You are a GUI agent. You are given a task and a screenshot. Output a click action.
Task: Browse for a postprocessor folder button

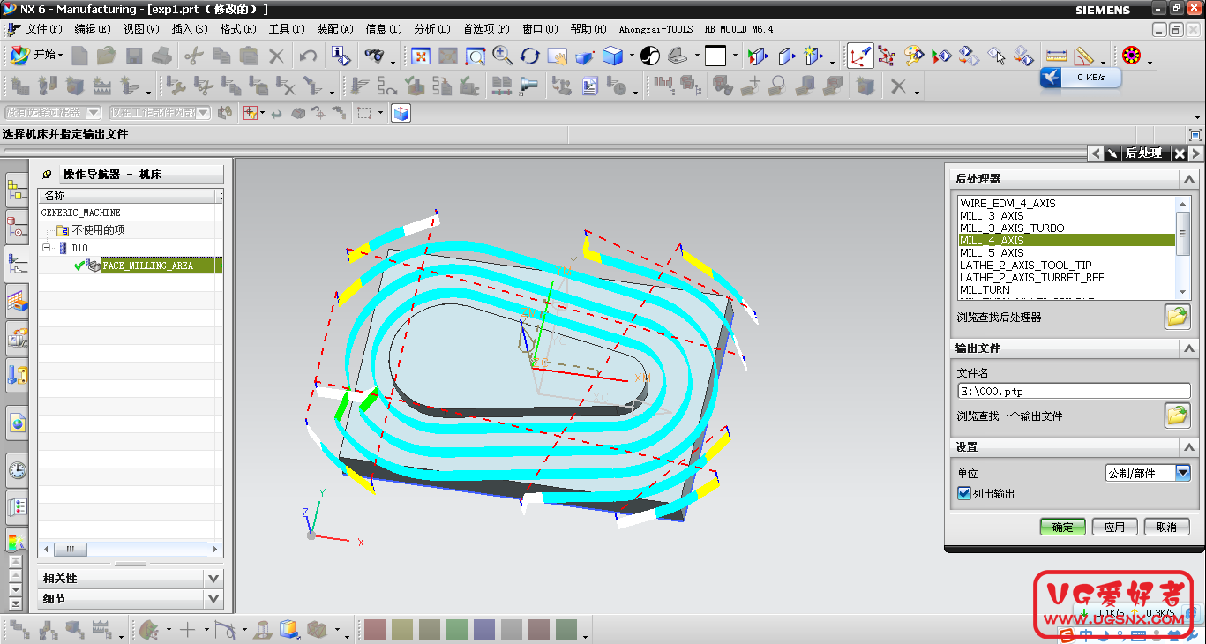pos(1177,317)
